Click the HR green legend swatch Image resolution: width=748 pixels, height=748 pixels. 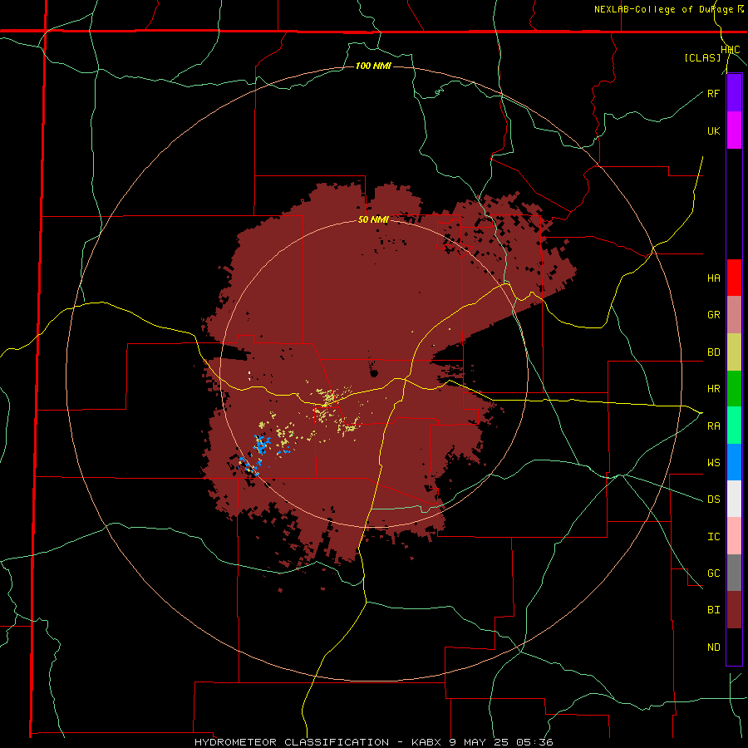(x=734, y=389)
